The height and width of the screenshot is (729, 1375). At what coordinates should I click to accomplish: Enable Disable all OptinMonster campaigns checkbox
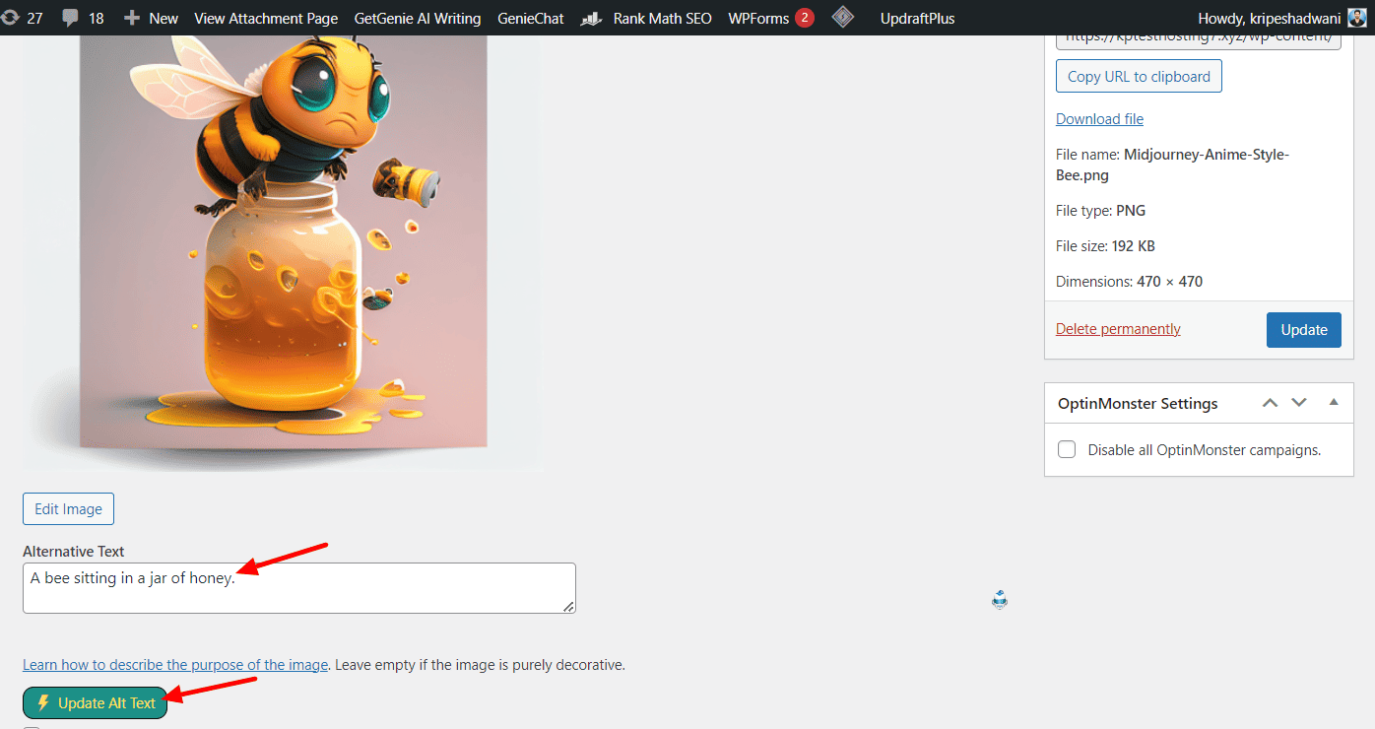point(1067,449)
